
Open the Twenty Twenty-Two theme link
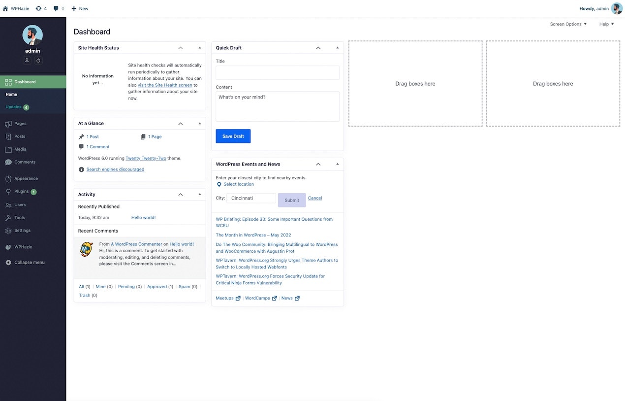[x=146, y=159]
